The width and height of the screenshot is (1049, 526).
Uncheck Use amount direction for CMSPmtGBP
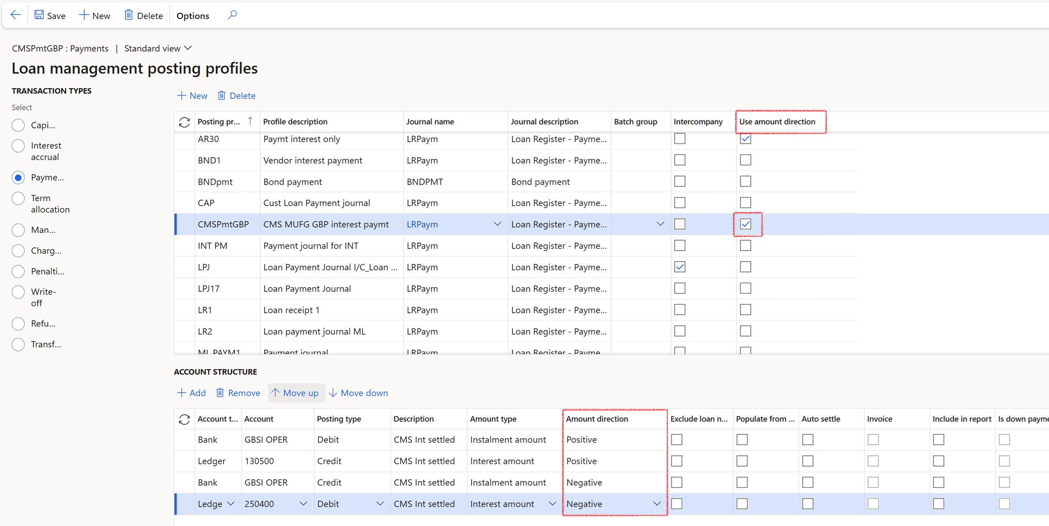point(745,224)
